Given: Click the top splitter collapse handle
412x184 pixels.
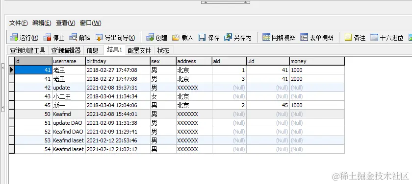Looking at the screenshot, I should pos(226,2).
